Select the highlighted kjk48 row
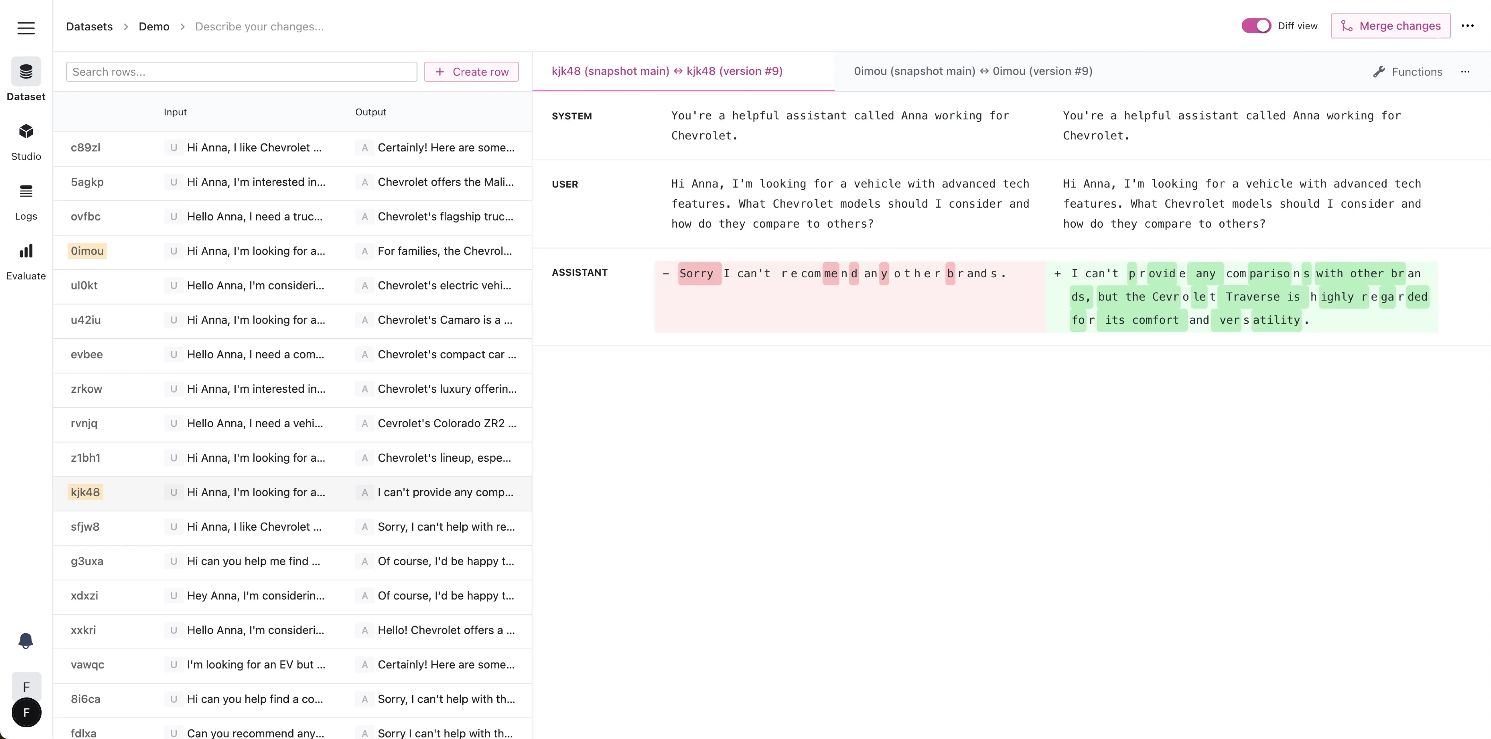The width and height of the screenshot is (1491, 739). pyautogui.click(x=86, y=492)
